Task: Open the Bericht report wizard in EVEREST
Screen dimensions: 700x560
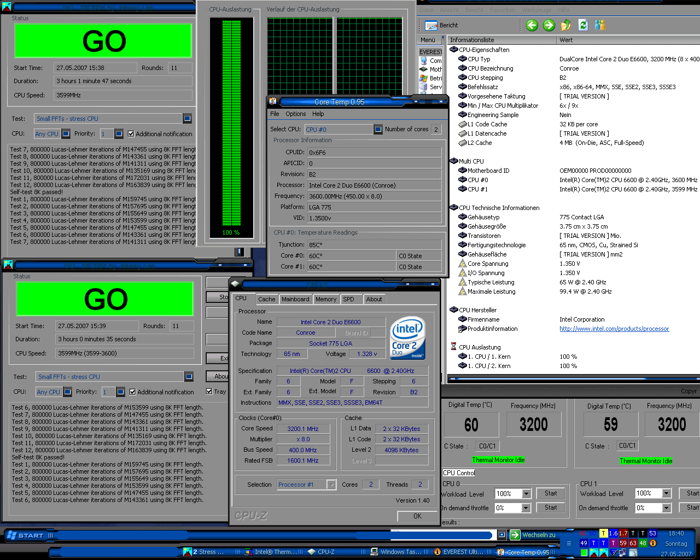Action: [442, 25]
